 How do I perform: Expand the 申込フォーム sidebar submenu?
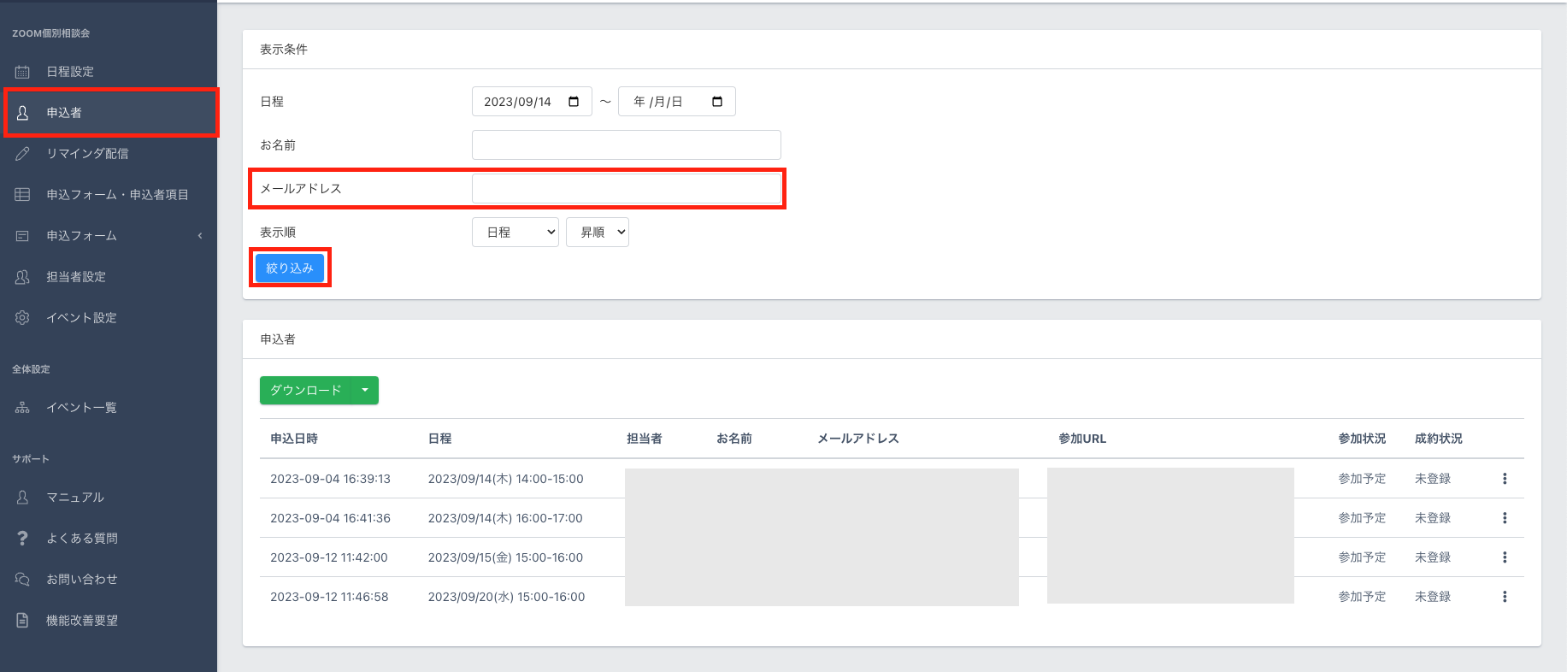pos(199,236)
